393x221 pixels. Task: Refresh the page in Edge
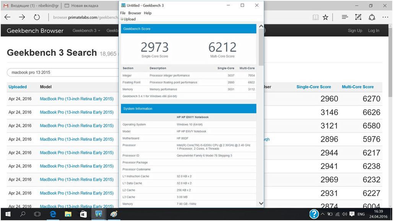click(37, 17)
